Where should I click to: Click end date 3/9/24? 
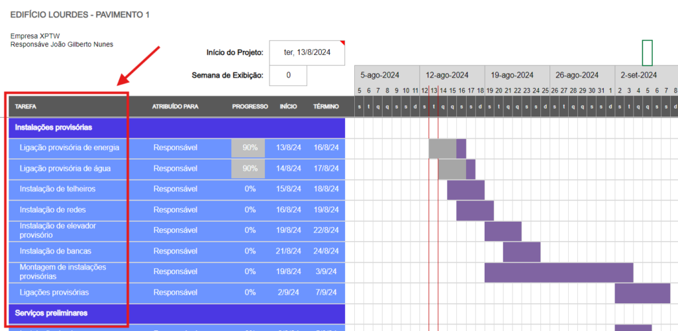(326, 272)
